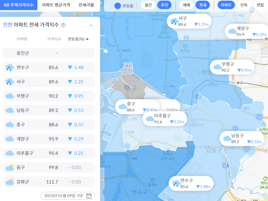Click rain cloud icon in 서구 map bubble
Image resolution: width=268 pixels, height=201 pixels.
pyautogui.click(x=174, y=22)
